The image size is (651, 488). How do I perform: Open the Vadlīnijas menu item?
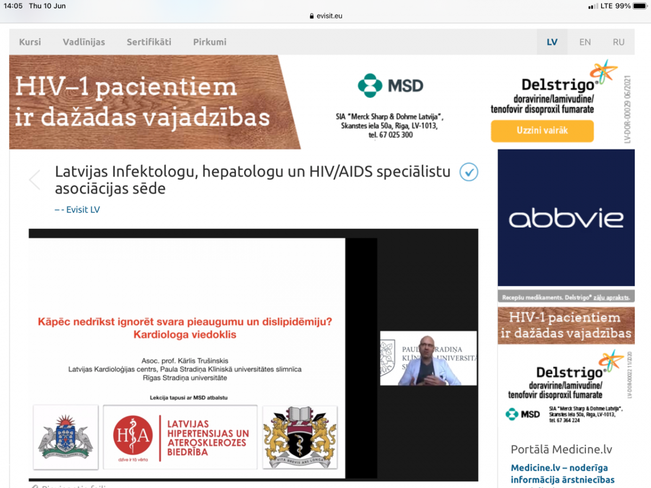point(84,42)
